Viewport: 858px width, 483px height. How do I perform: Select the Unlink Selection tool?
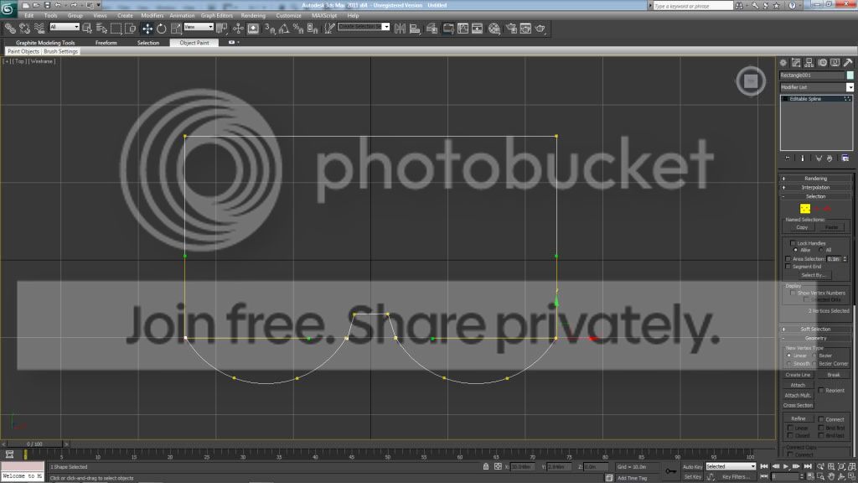[24, 29]
